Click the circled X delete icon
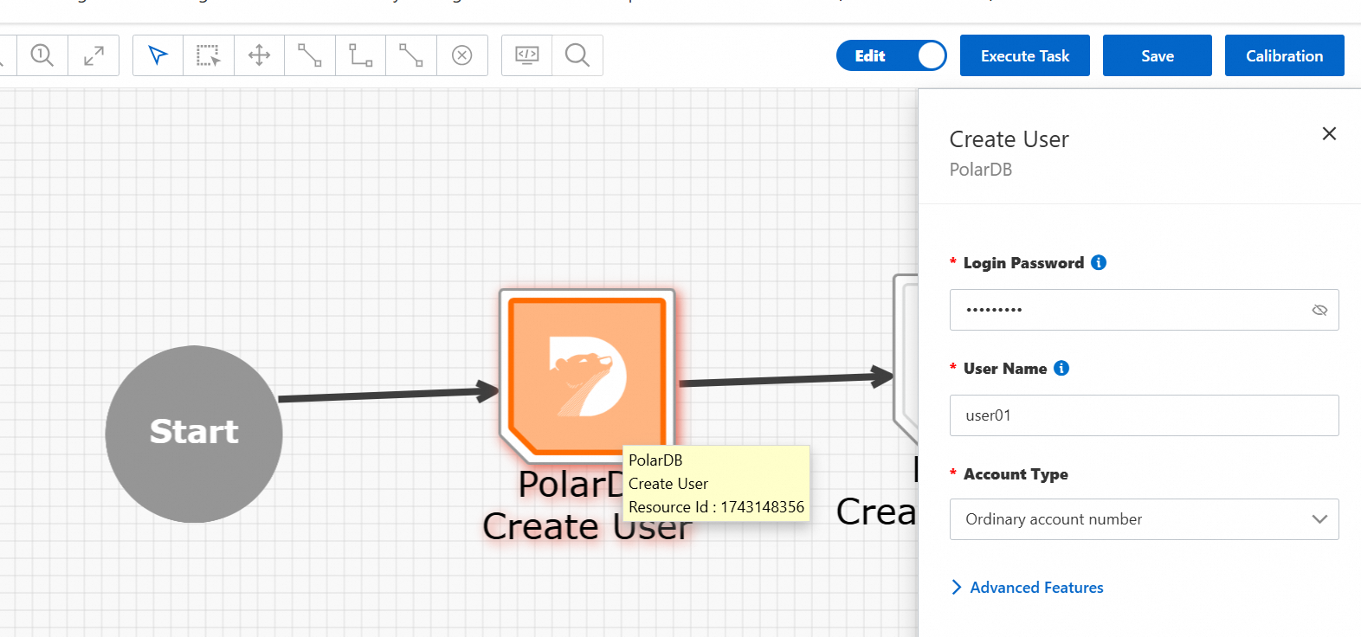This screenshot has height=637, width=1361. click(462, 55)
